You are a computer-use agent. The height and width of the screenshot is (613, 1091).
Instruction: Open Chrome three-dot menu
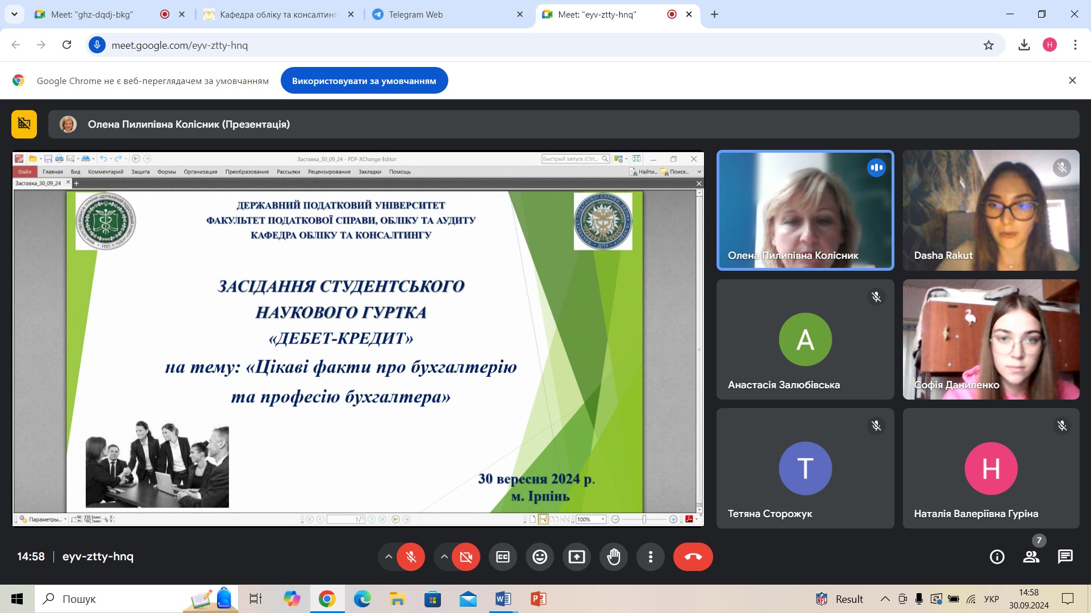[x=1075, y=45]
